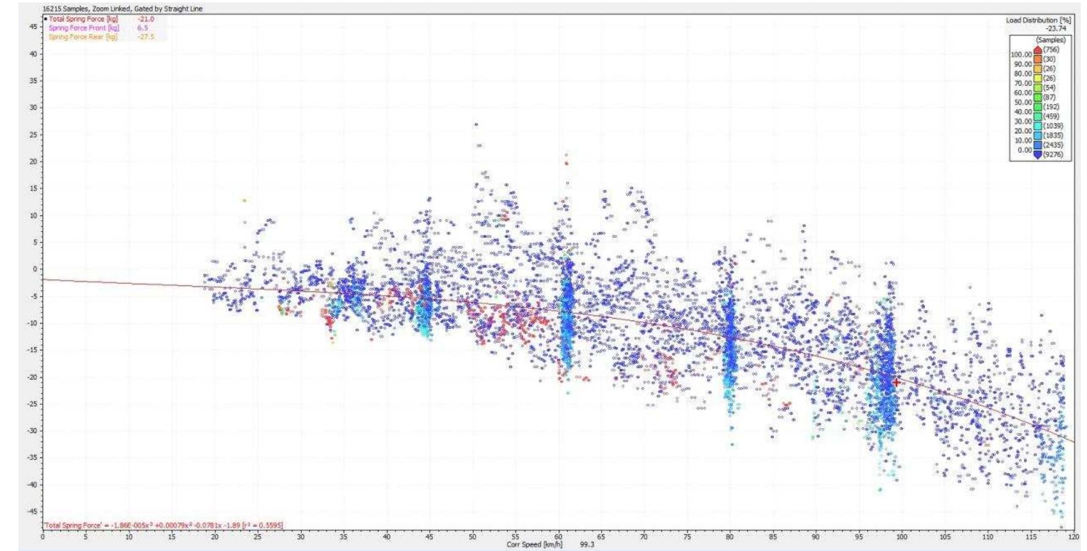
Task: Click the Load Distribution [%] legend title
Action: click(1038, 20)
